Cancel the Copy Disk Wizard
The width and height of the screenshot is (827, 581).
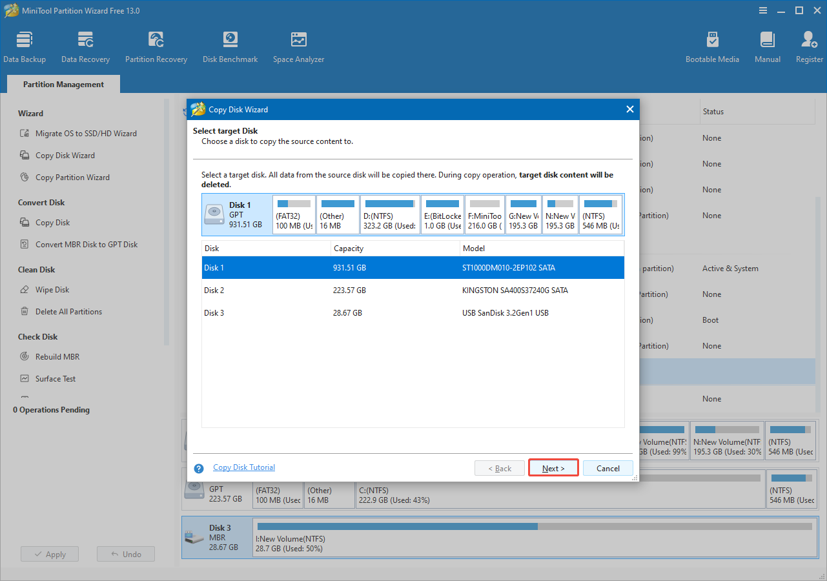point(607,467)
